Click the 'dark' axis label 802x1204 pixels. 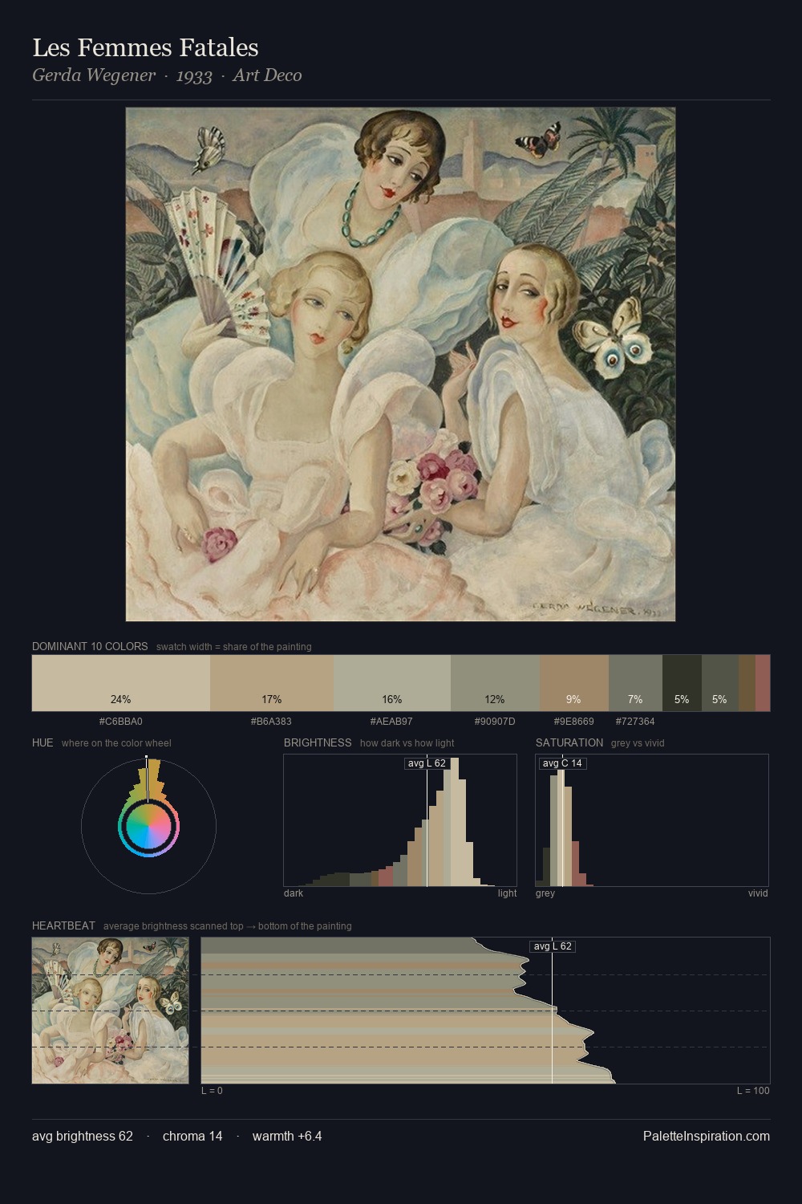(x=294, y=893)
